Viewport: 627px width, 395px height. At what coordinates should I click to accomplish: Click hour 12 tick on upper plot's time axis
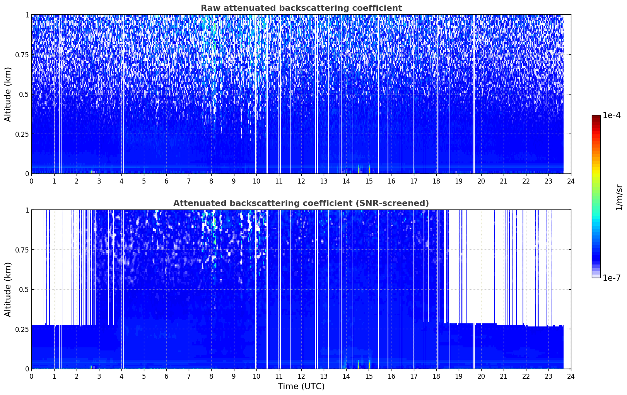pyautogui.click(x=301, y=181)
